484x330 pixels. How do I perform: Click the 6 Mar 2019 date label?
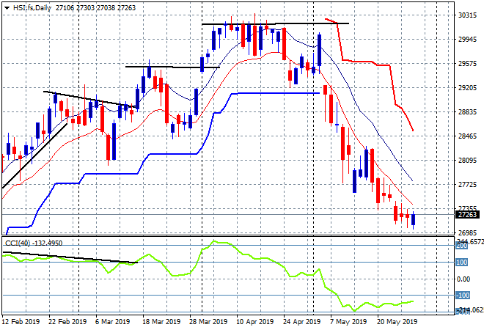click(112, 322)
